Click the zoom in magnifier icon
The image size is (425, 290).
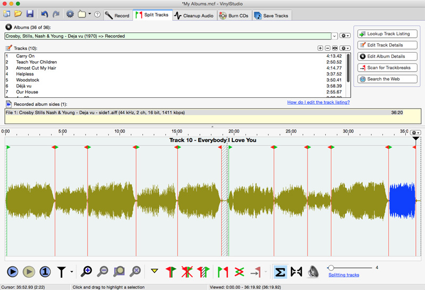point(87,272)
